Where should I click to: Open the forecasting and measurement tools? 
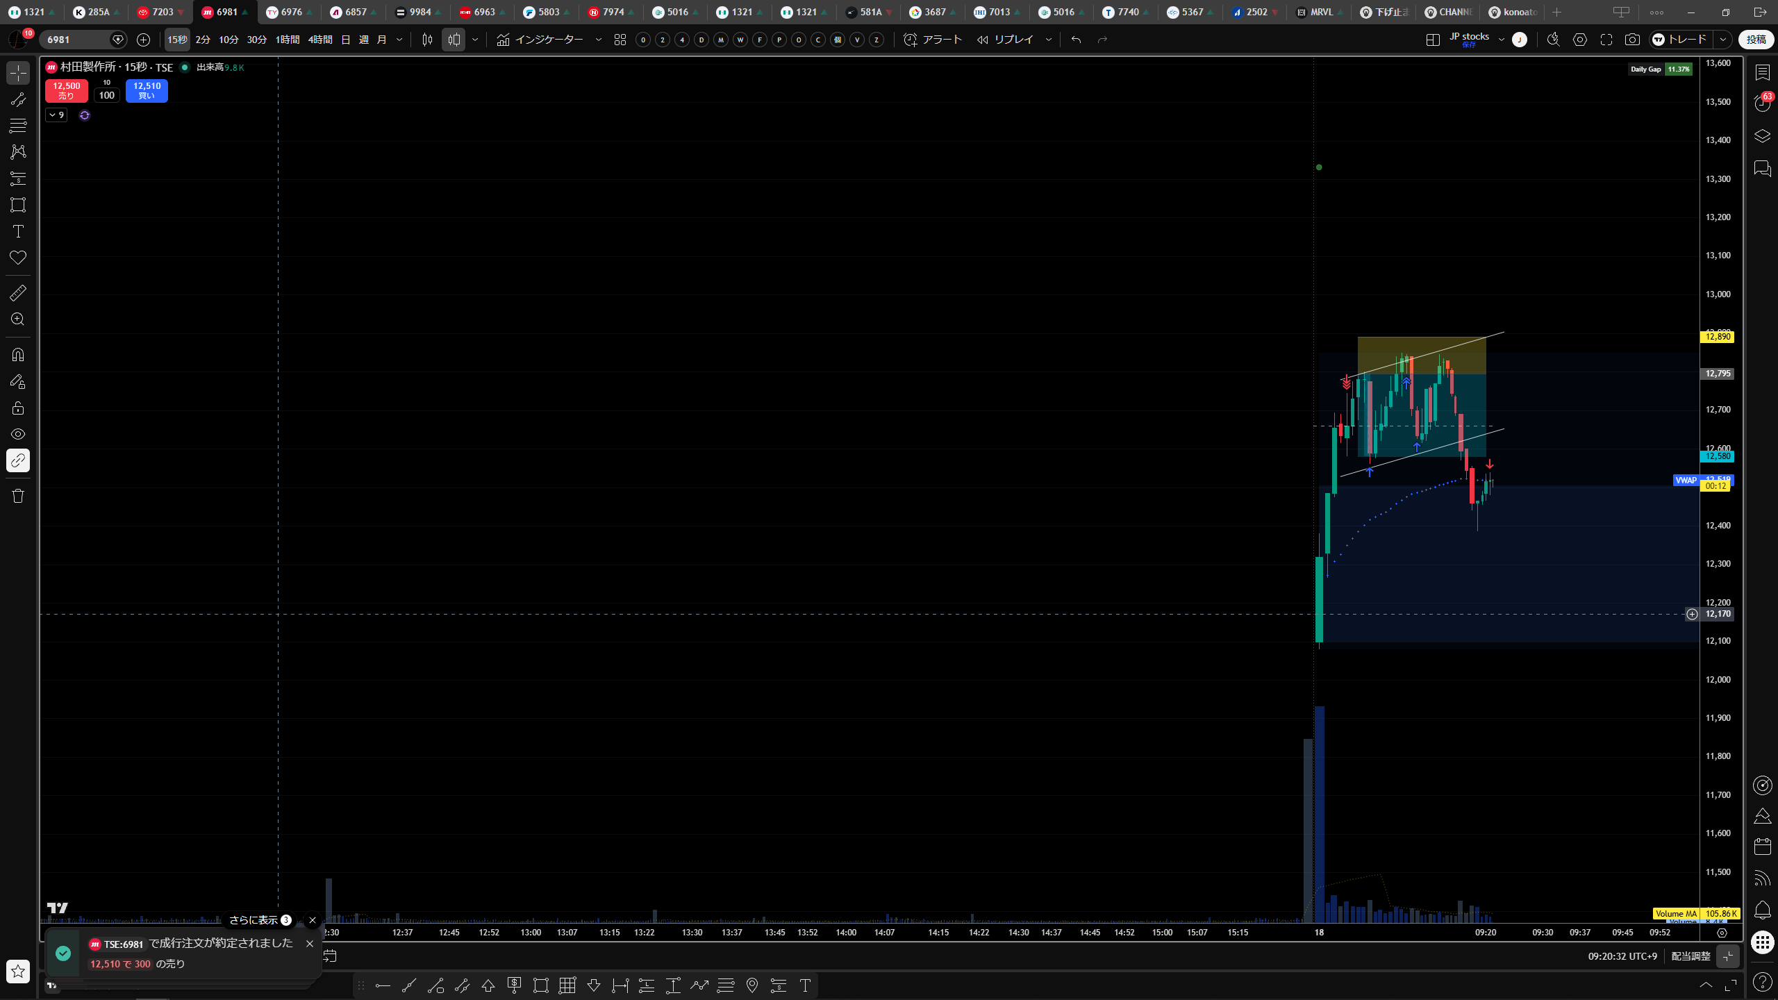(x=18, y=178)
